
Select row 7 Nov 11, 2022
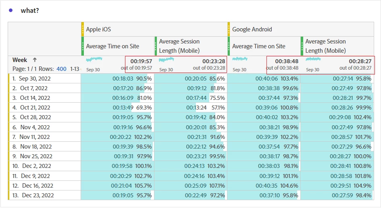coord(44,137)
